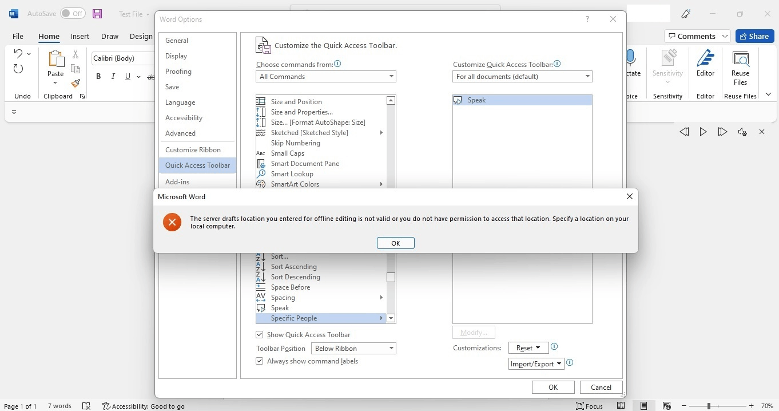Click the Redo circular arrow icon

[18, 69]
